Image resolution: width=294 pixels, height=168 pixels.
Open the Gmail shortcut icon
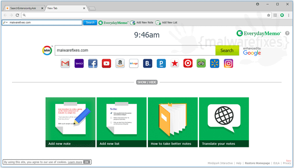click(x=65, y=63)
